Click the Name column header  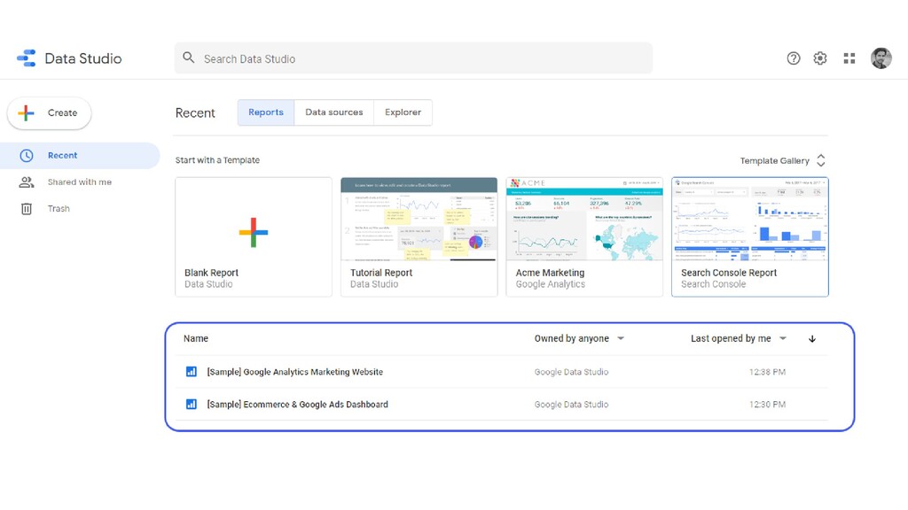point(196,338)
